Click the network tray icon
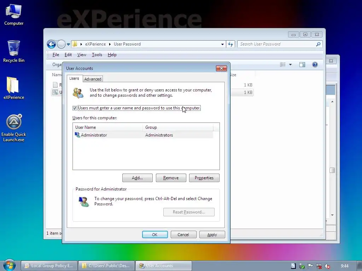 (x=319, y=266)
